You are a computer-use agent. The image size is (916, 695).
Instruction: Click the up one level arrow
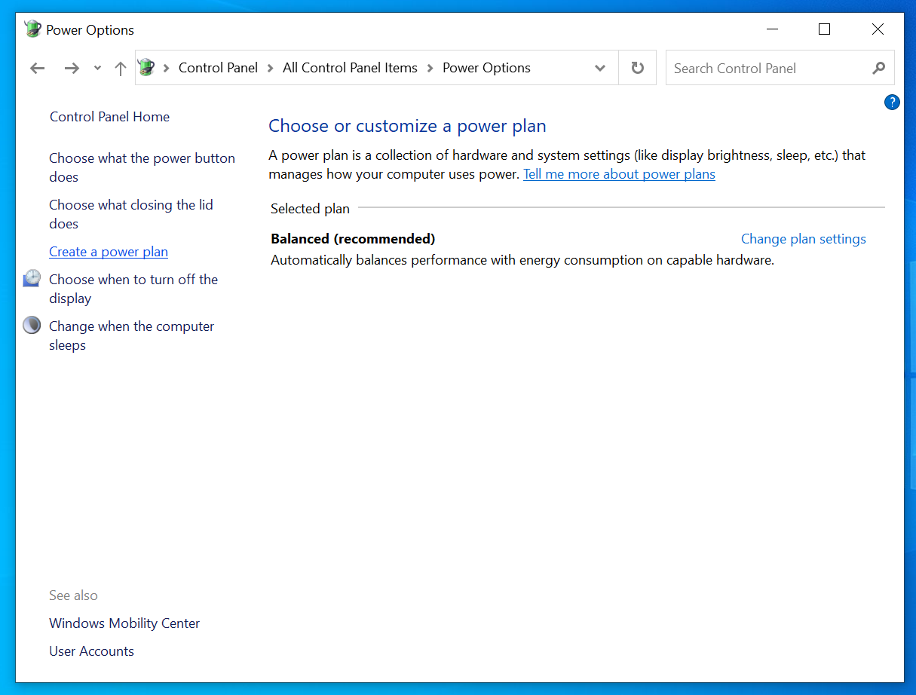pyautogui.click(x=120, y=68)
